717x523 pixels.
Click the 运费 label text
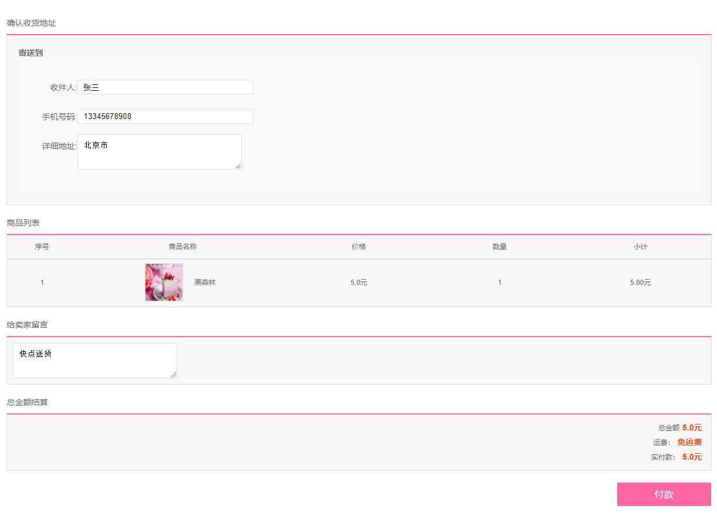(662, 443)
